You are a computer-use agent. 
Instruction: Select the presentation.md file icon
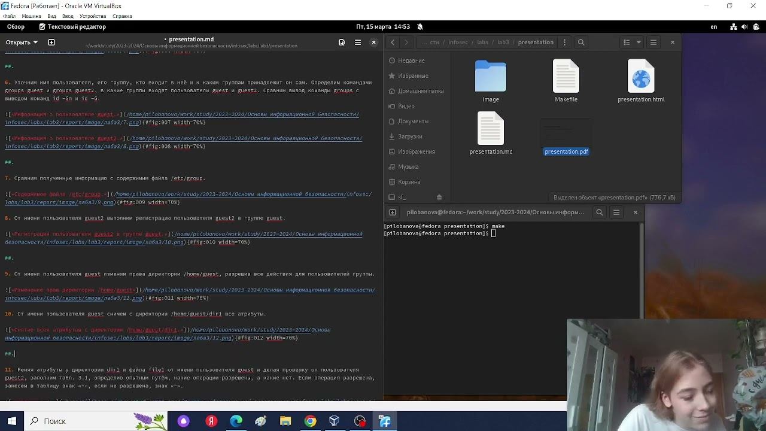(x=491, y=128)
